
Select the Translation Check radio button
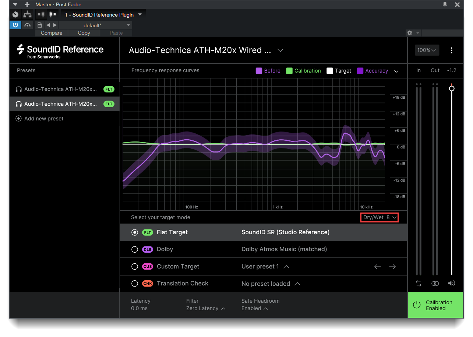135,284
